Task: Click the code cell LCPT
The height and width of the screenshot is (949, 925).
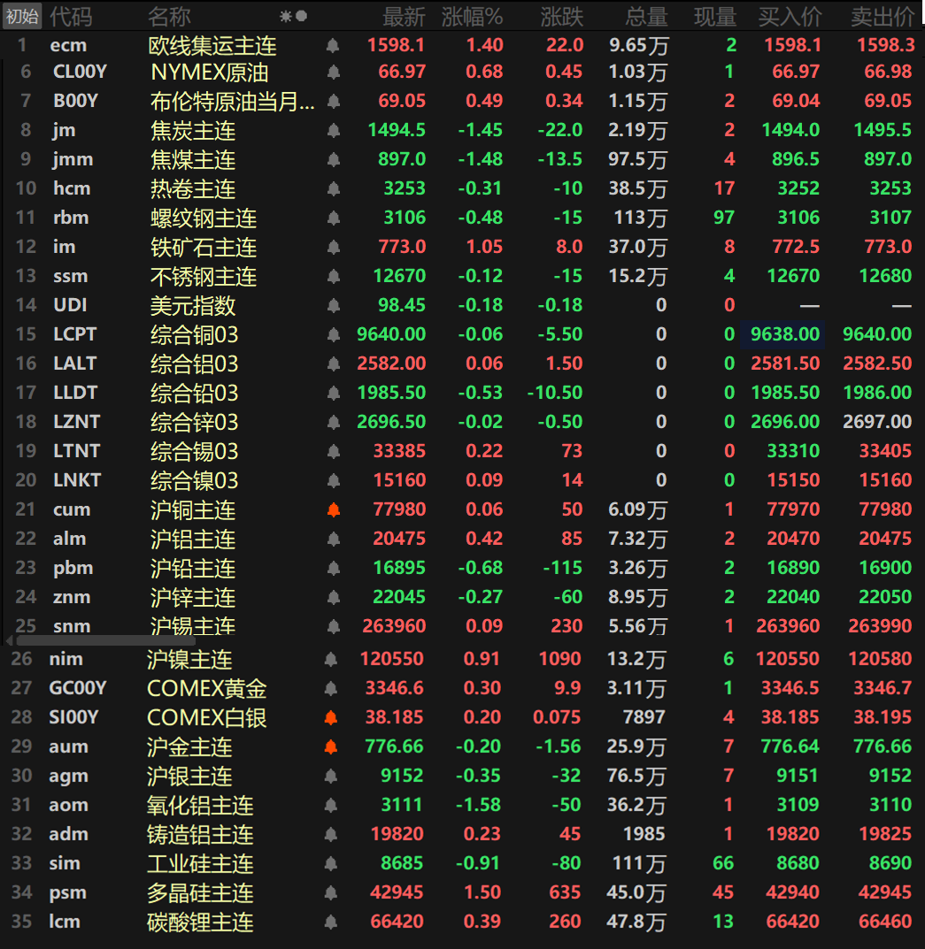Action: (x=74, y=334)
